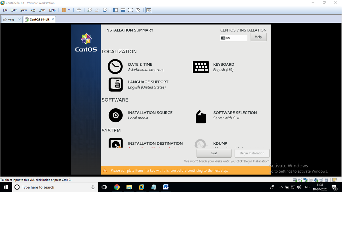Open the VMware Snapshot Manager
The height and width of the screenshot is (248, 342).
pyautogui.click(x=105, y=10)
